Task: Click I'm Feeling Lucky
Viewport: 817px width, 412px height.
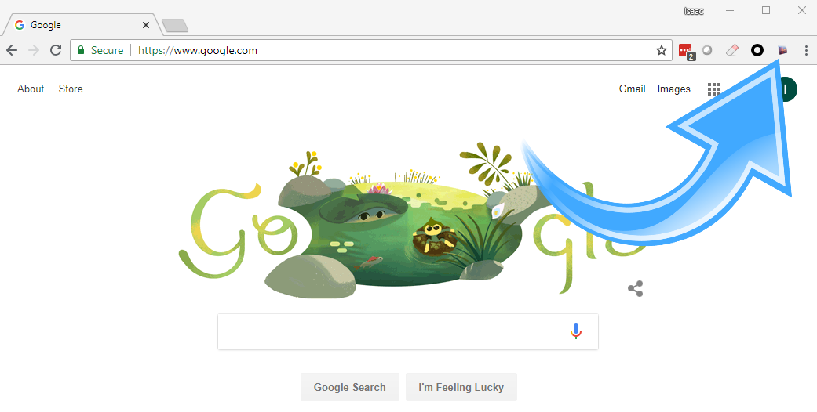Action: tap(461, 387)
